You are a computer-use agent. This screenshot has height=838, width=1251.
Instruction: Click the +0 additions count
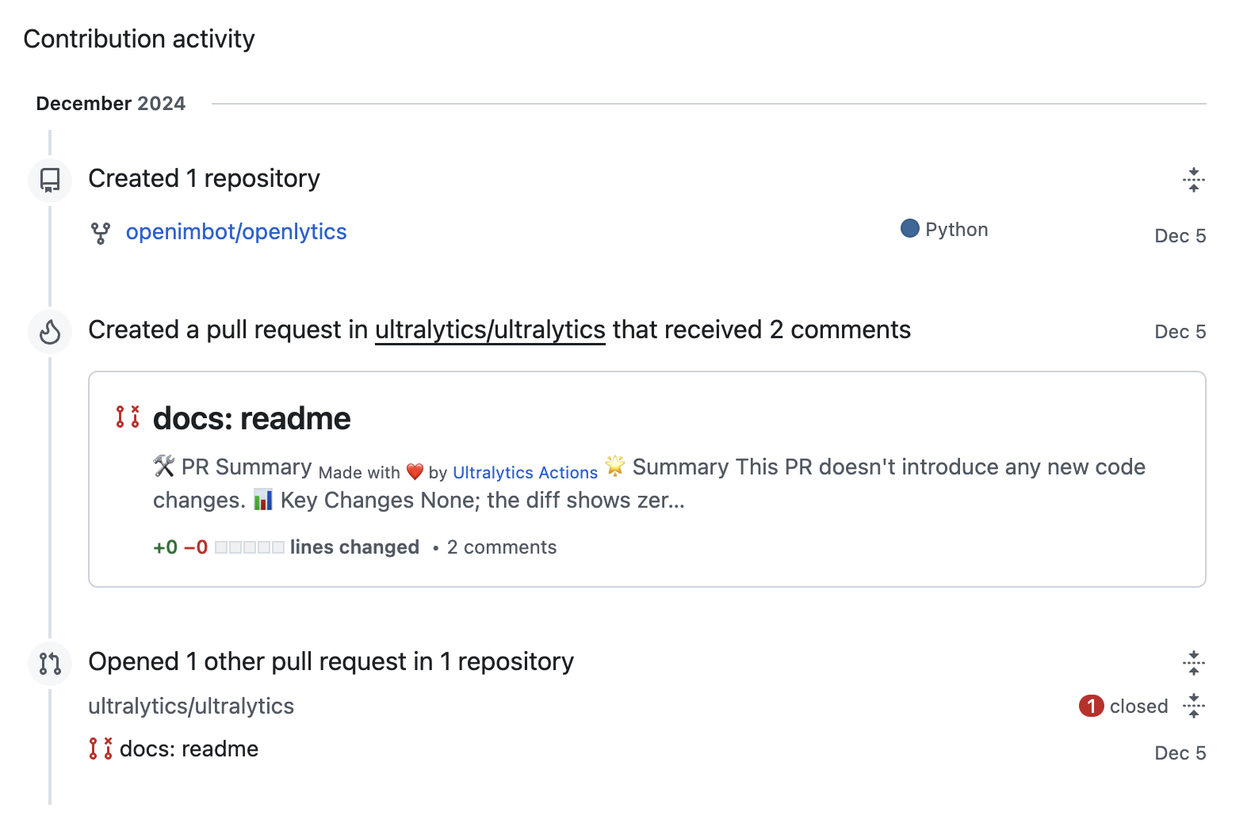[x=166, y=547]
